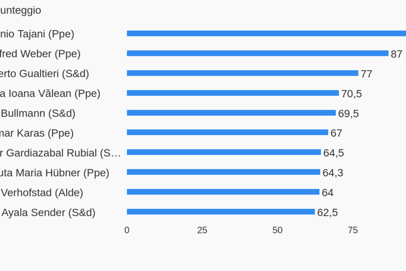
Task: Click the 77 value label
Action: (366, 74)
